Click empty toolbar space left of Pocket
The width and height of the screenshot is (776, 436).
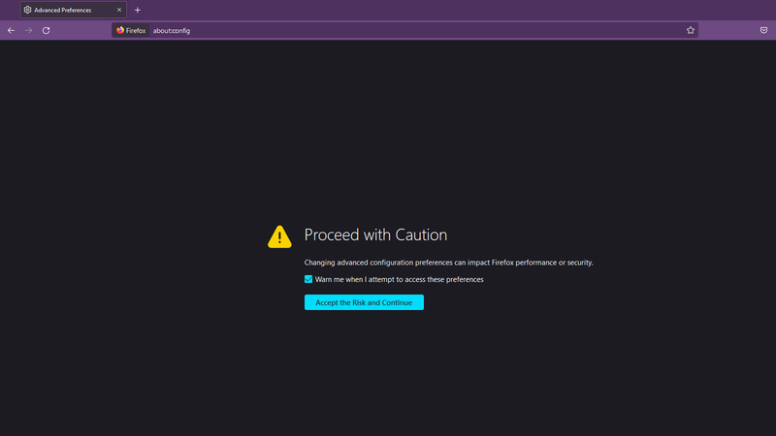(727, 30)
